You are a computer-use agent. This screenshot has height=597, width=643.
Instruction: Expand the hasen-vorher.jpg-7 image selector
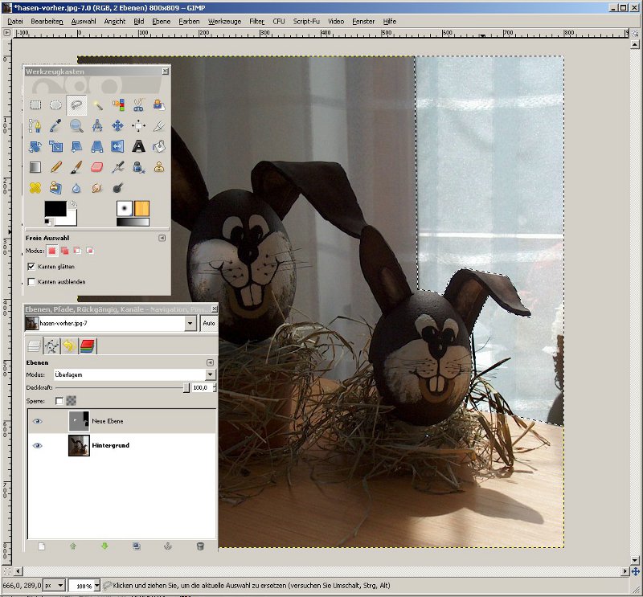(190, 323)
